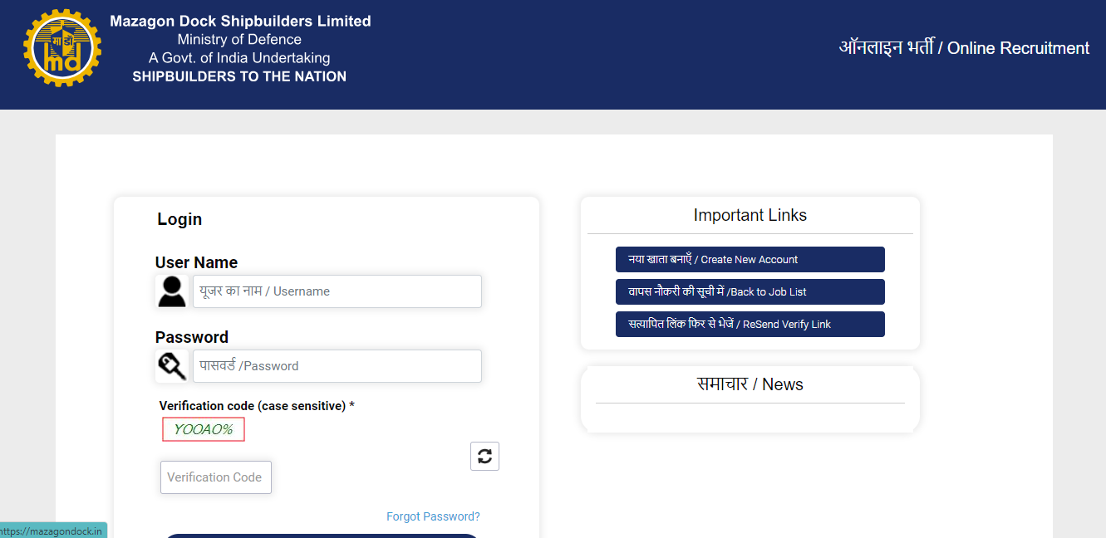Focus the Username input field
Screen dimensions: 1106x538
pos(337,291)
